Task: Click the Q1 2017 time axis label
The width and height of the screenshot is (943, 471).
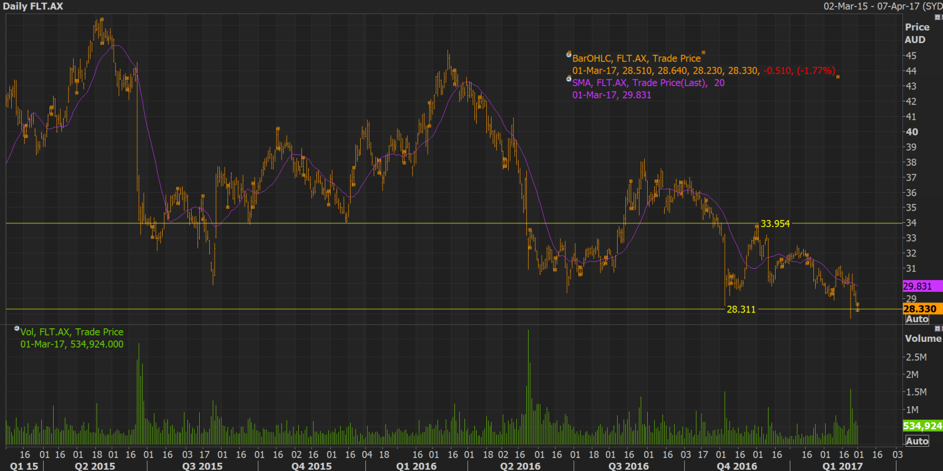Action: tap(842, 466)
